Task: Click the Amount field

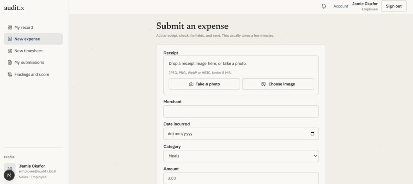Action: click(241, 178)
